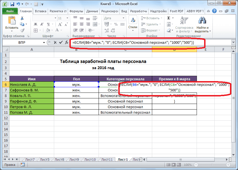This screenshot has height=170, width=238.
Task: Cancel formula entry with the X button
Action: click(55, 43)
